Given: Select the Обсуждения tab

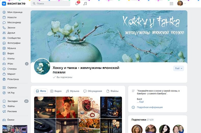Looking at the screenshot, I should [x=93, y=91].
